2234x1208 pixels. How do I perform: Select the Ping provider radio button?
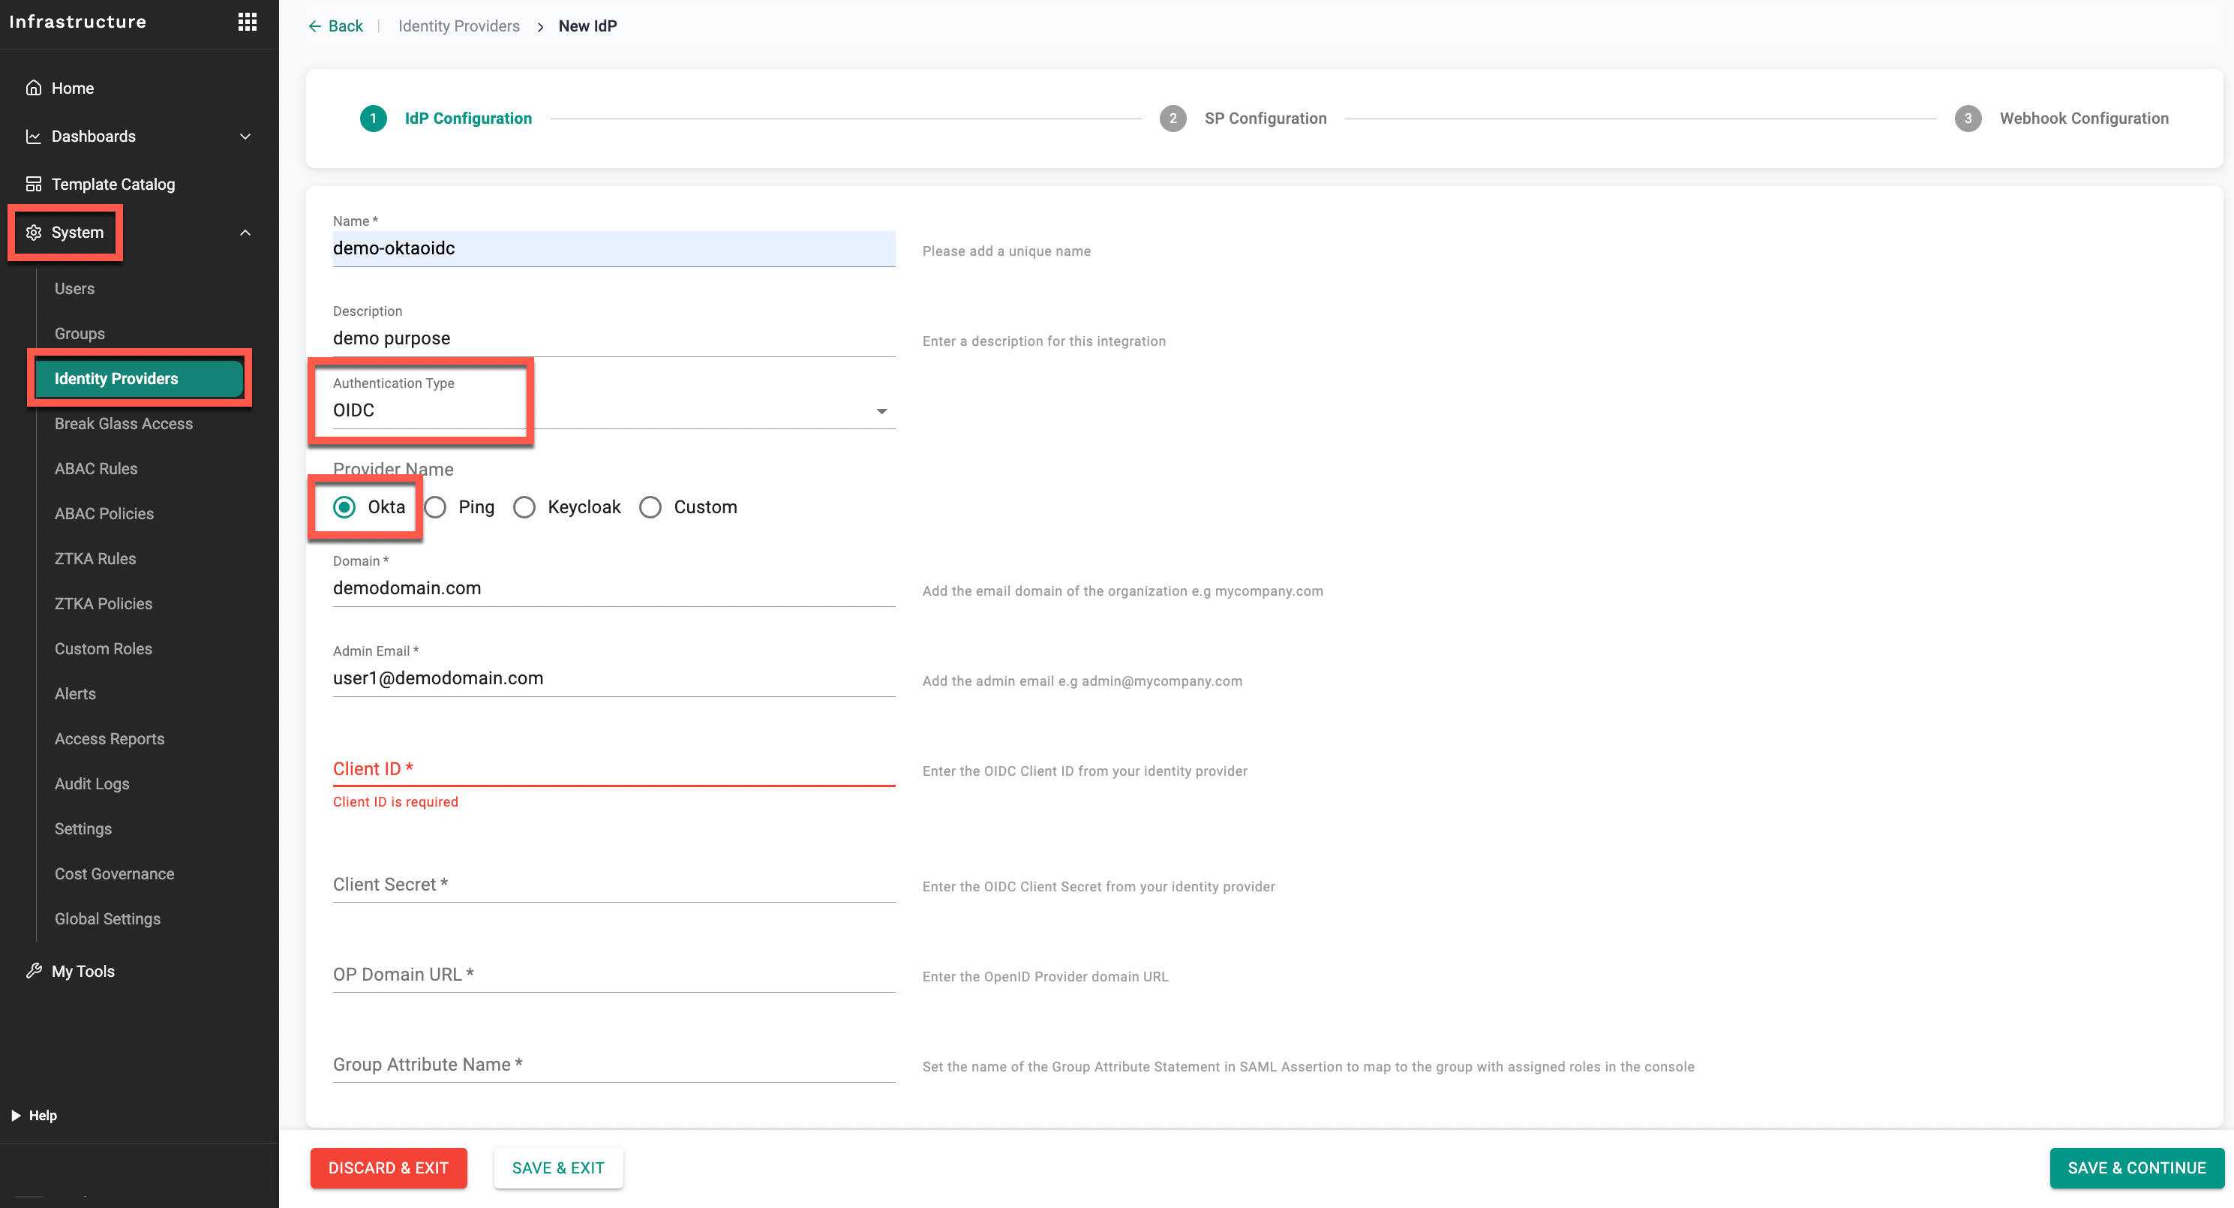435,507
